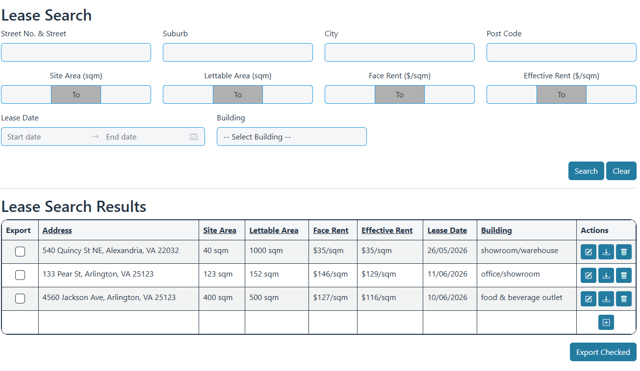
Task: Click the Site Area minimum field
Action: (26, 94)
